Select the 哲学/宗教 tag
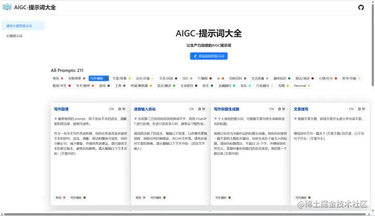The width and height of the screenshot is (375, 216). tap(351, 78)
